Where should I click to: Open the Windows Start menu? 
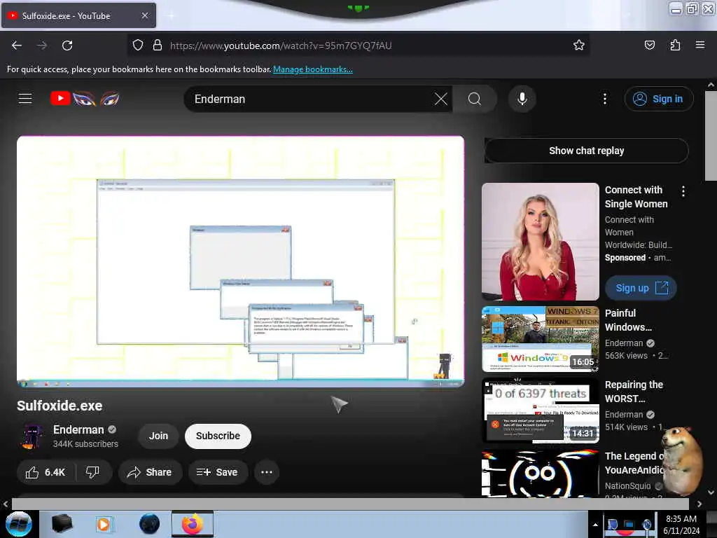pos(18,524)
